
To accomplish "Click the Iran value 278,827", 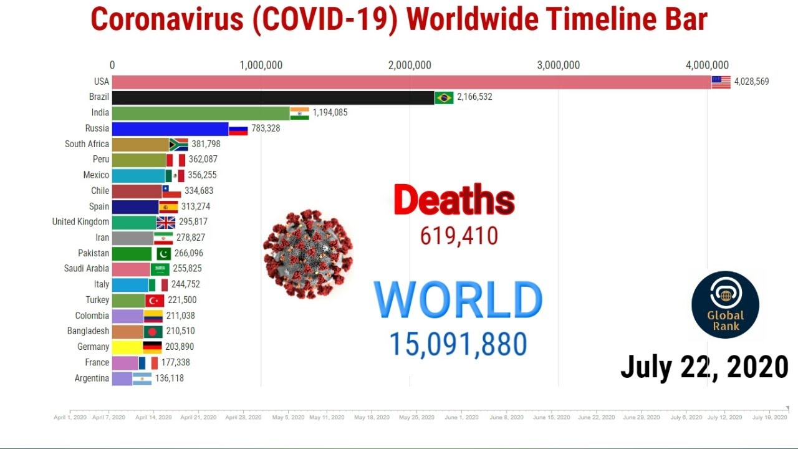I will click(x=190, y=238).
